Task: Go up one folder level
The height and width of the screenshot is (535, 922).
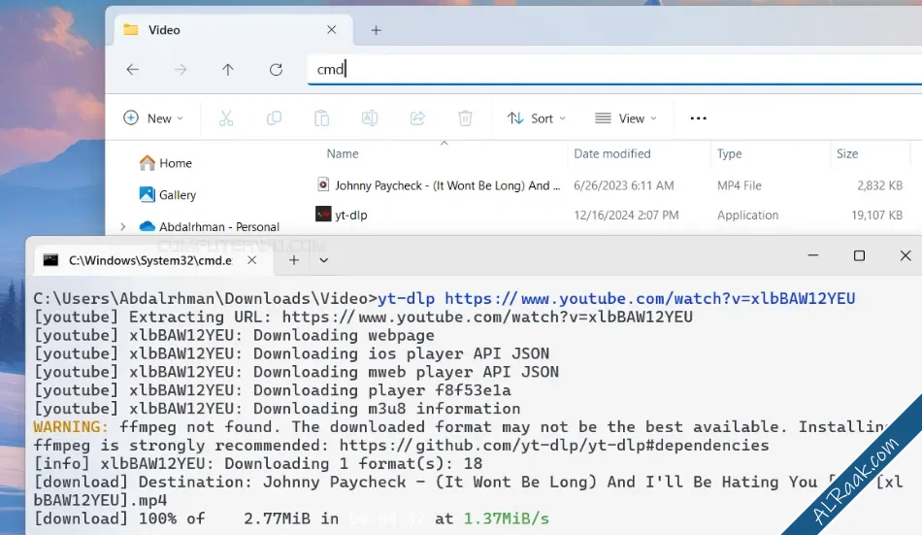Action: tap(227, 70)
